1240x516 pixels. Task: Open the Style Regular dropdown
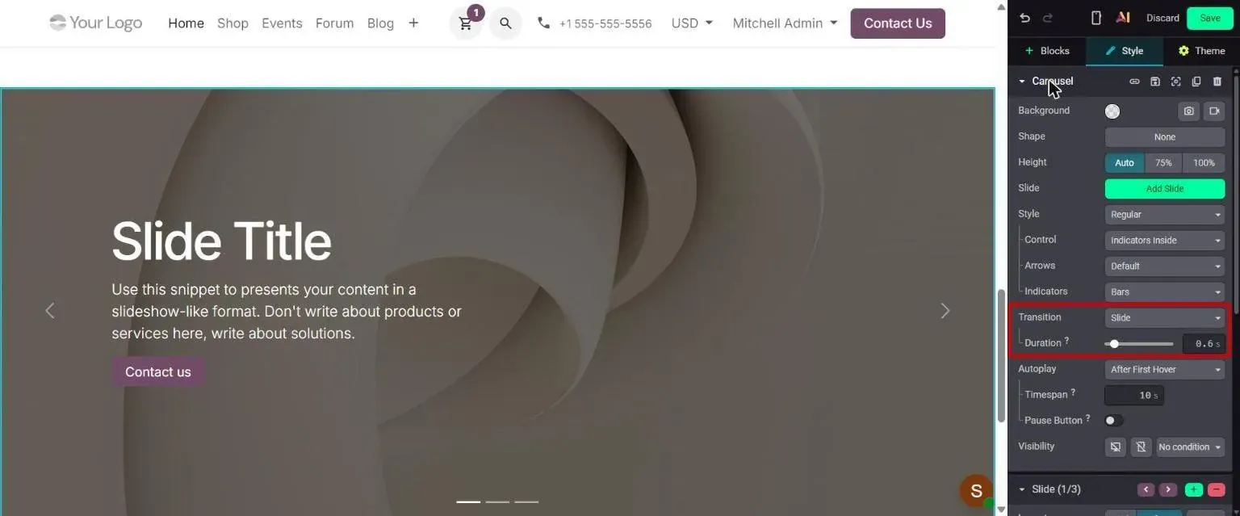click(1165, 215)
